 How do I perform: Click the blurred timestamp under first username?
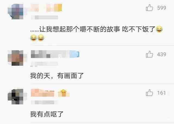pyautogui.click(x=45, y=17)
